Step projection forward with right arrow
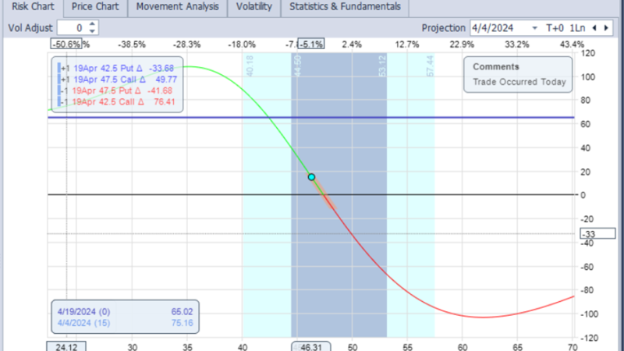This screenshot has height=351, width=624. [607, 27]
